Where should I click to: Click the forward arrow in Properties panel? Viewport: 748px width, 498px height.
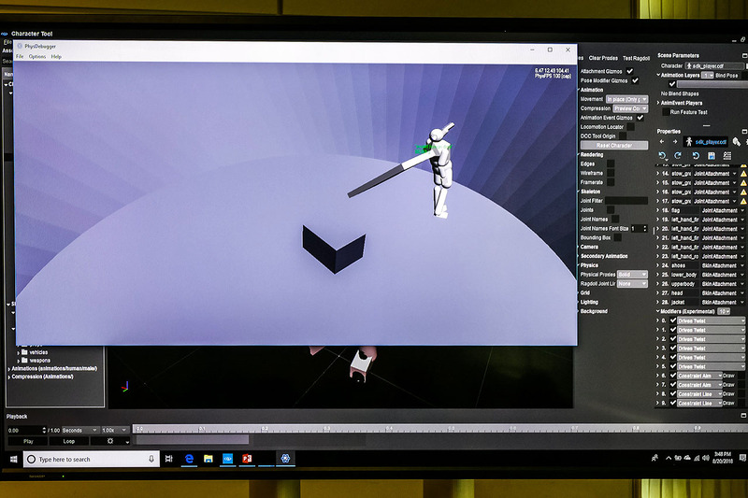675,141
